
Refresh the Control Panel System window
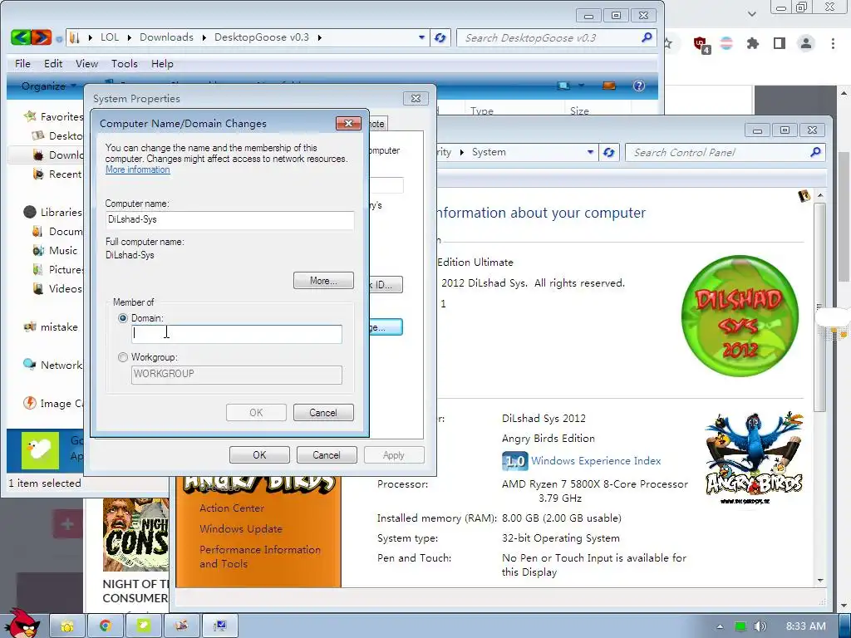click(609, 153)
